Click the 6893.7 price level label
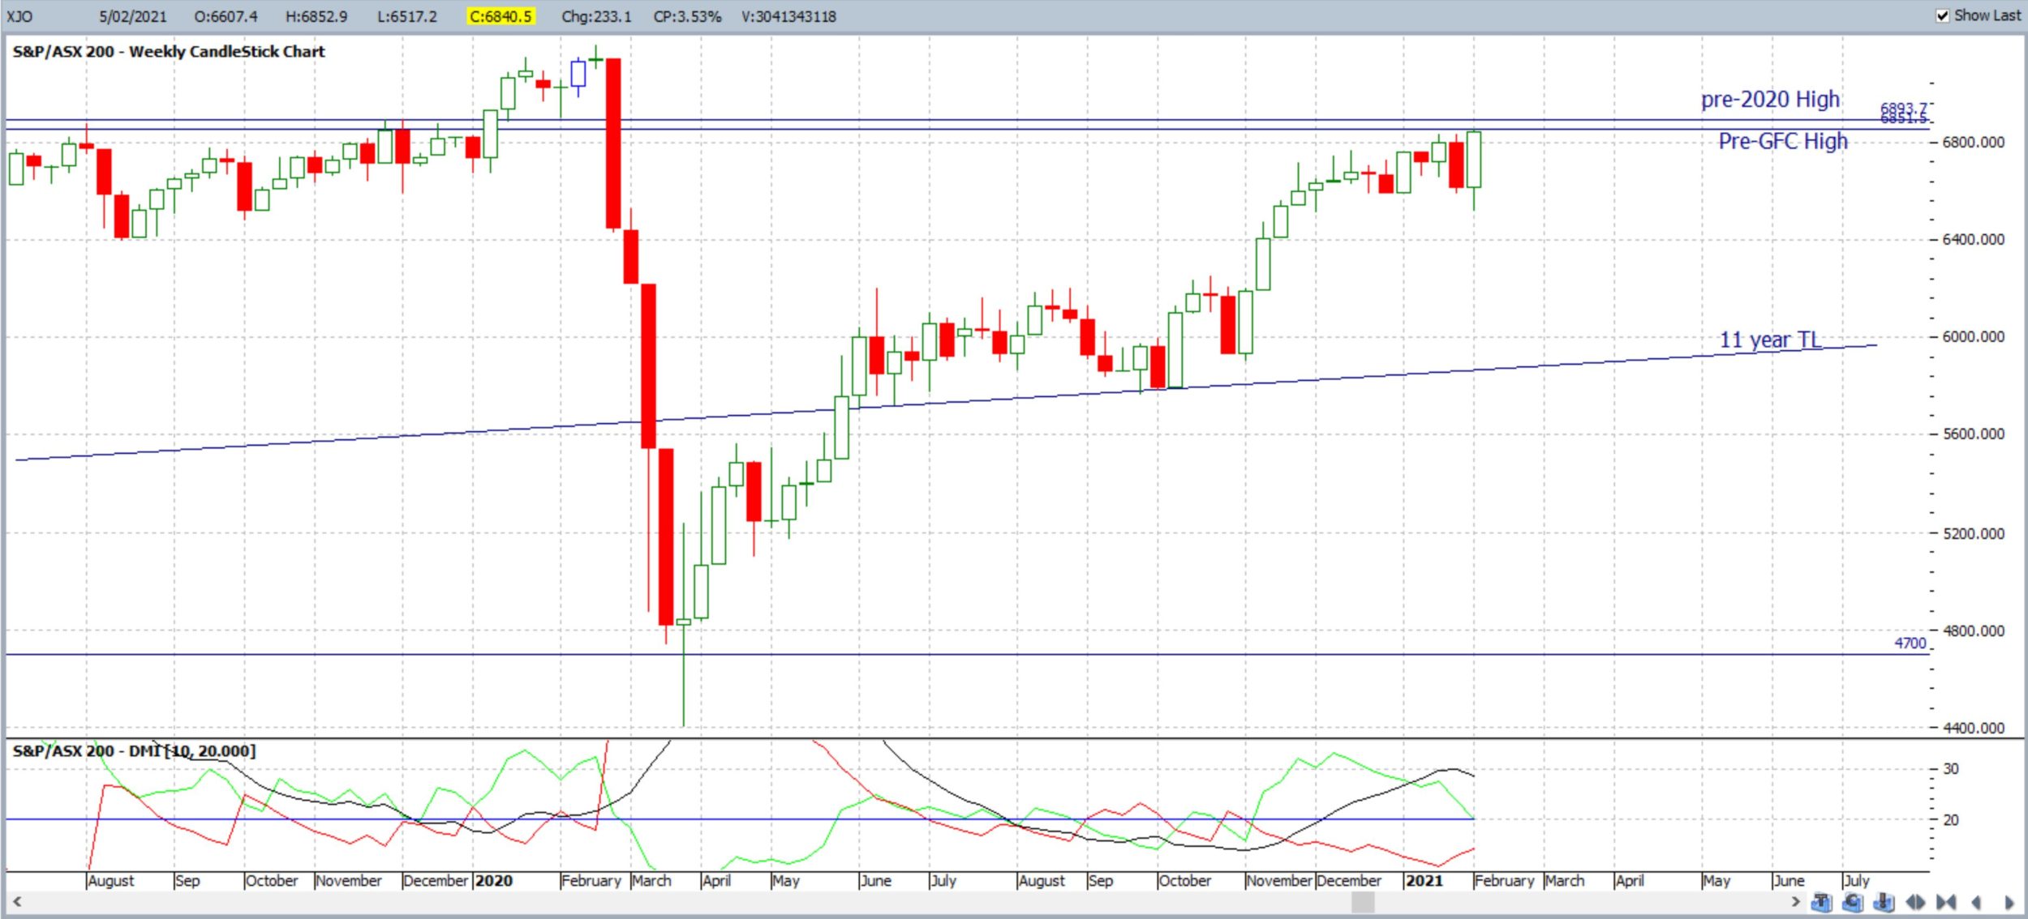Image resolution: width=2028 pixels, height=919 pixels. pos(1903,108)
